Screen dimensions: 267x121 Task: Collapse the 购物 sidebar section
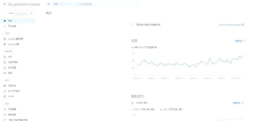[x=6, y=104]
